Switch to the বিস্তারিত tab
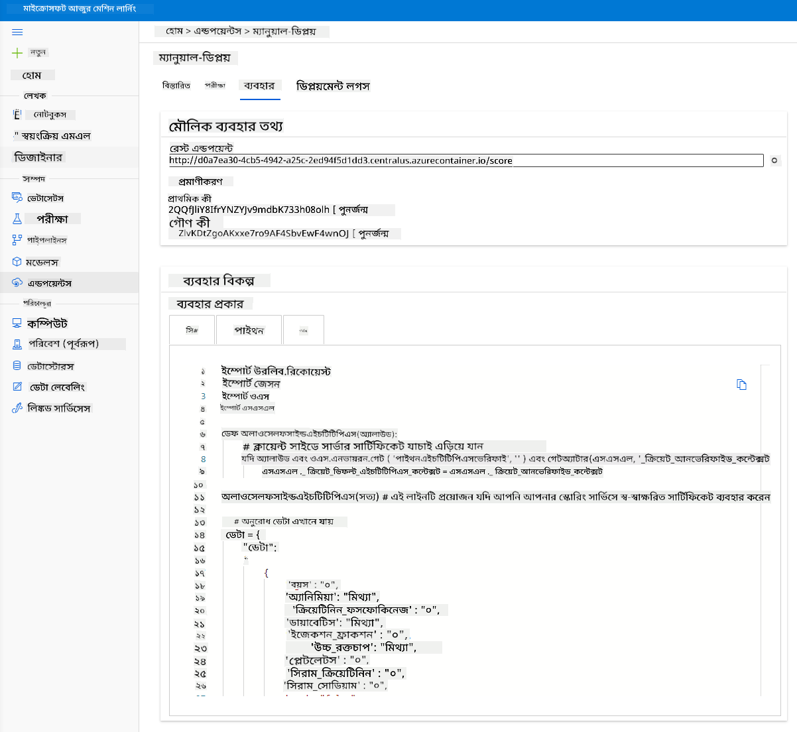This screenshot has width=797, height=732. click(176, 86)
